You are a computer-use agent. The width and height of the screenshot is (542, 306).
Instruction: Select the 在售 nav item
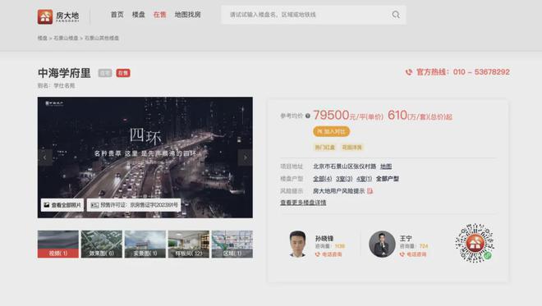coord(159,15)
